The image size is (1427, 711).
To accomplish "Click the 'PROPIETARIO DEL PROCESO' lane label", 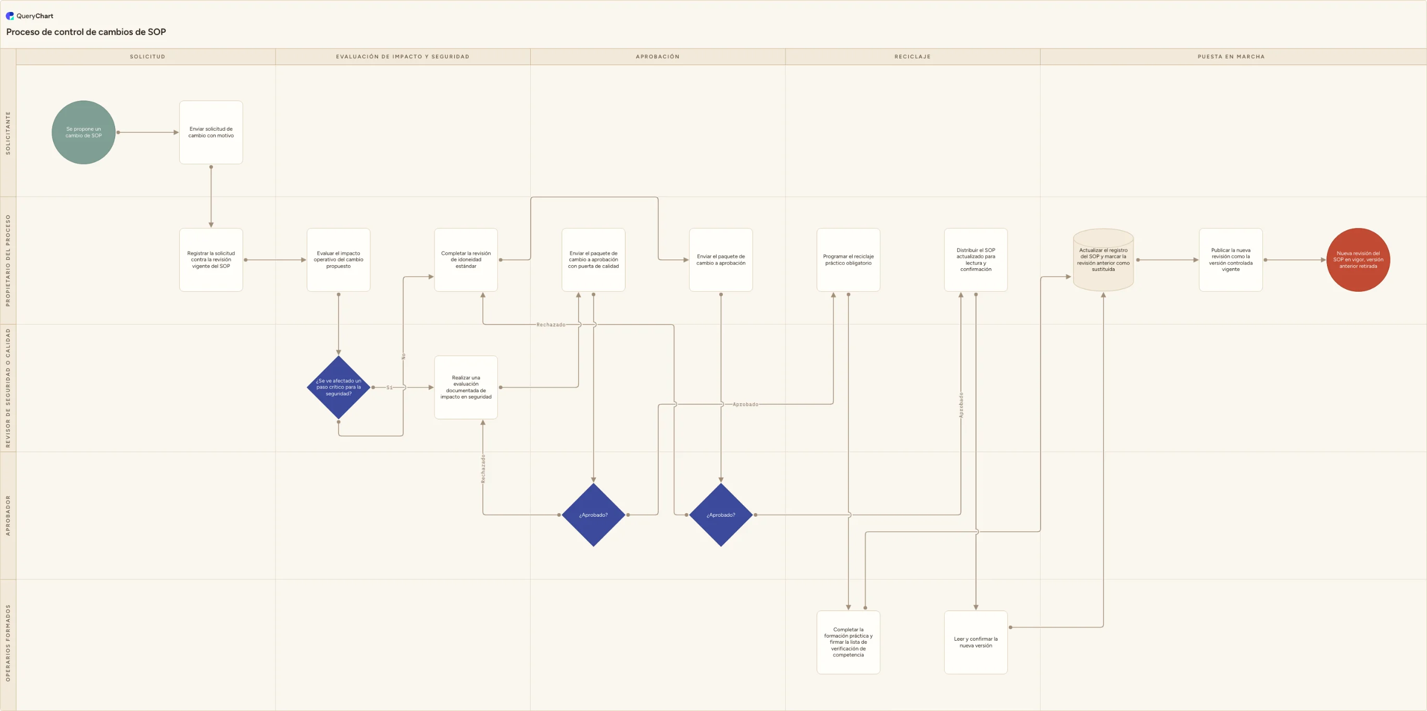I will [x=8, y=260].
